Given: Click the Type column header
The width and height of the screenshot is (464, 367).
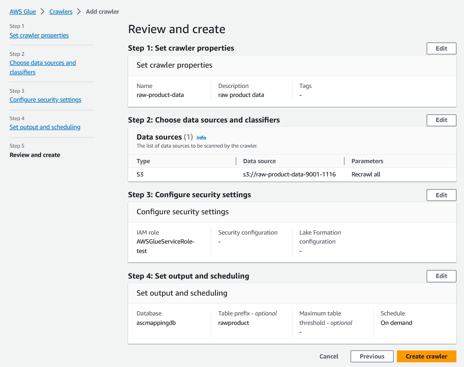Looking at the screenshot, I should tap(143, 161).
